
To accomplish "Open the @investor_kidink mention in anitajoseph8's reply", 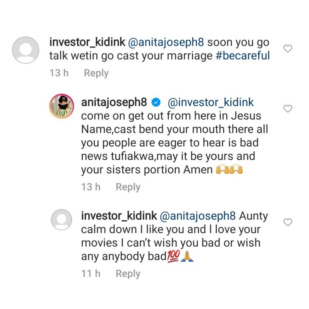I will pyautogui.click(x=210, y=103).
